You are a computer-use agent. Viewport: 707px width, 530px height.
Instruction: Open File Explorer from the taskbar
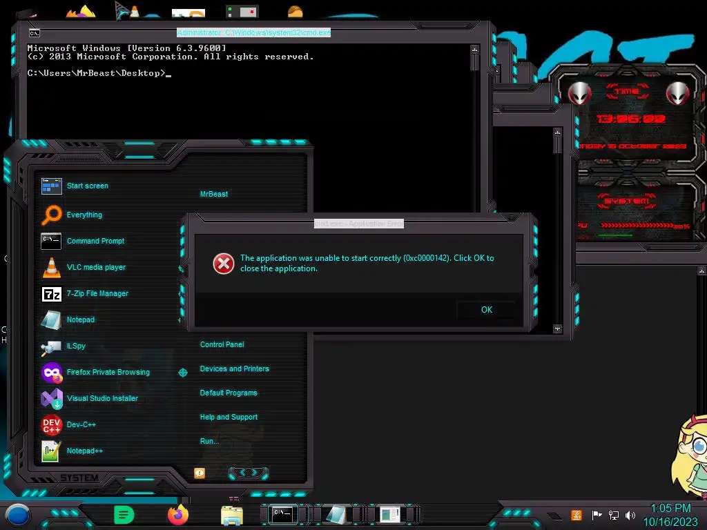(x=232, y=516)
